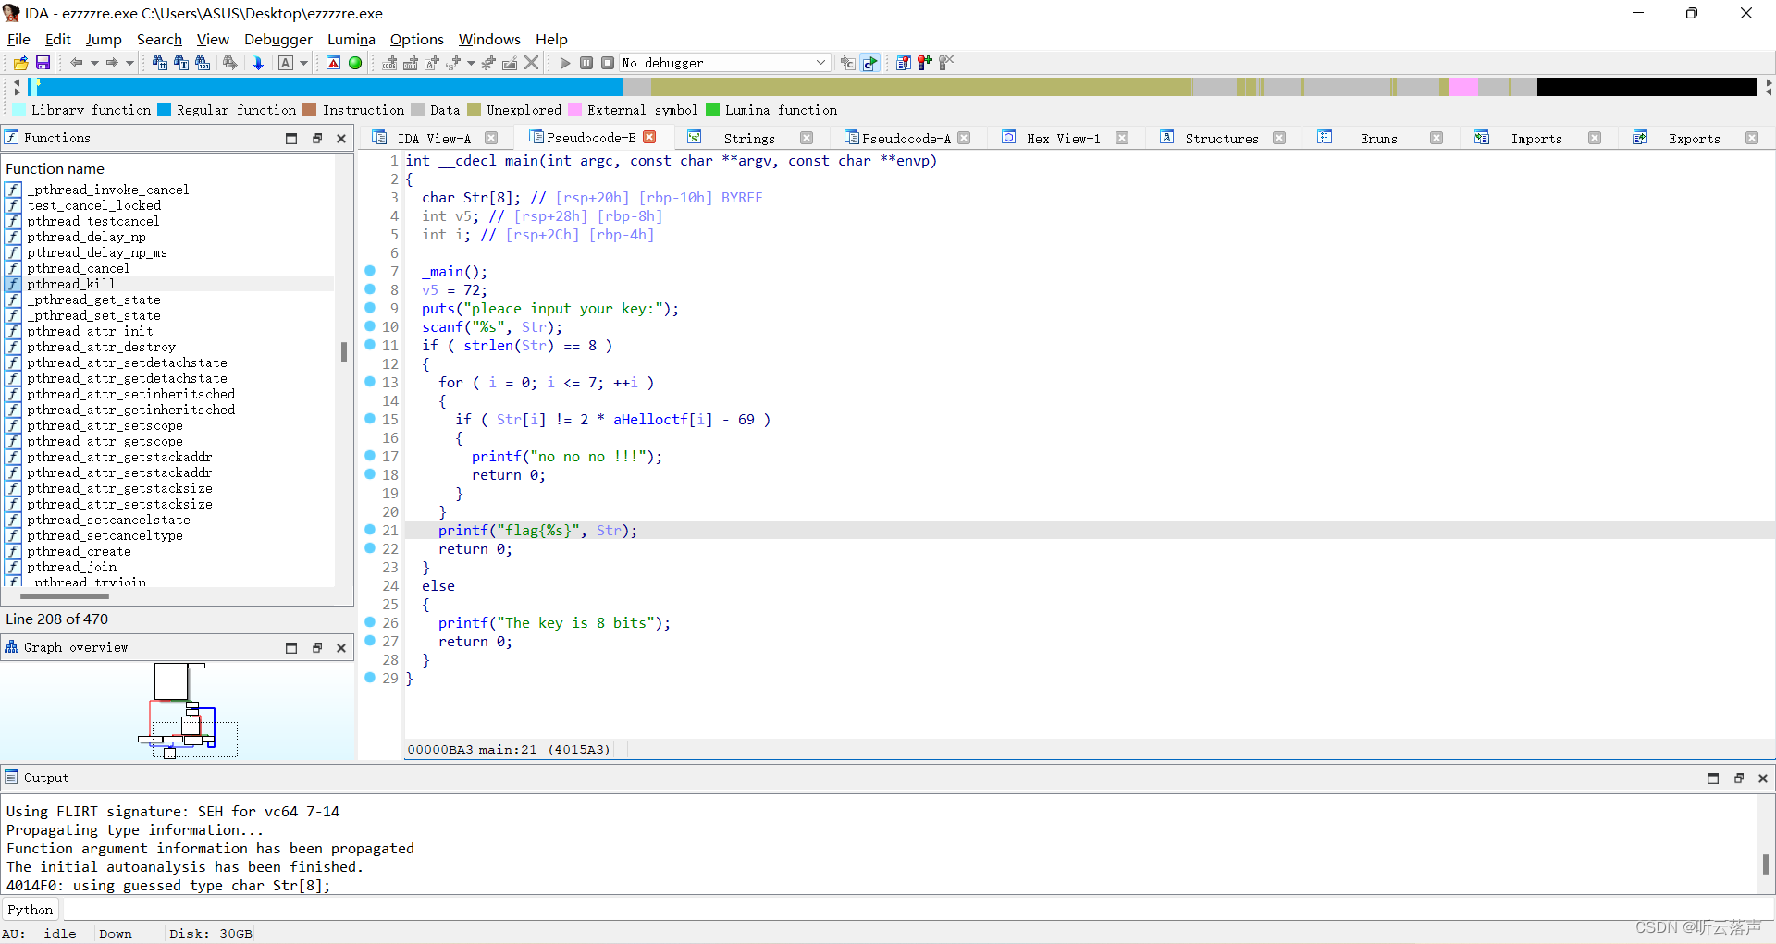1776x944 pixels.
Task: Click the Python console language button
Action: point(31,910)
